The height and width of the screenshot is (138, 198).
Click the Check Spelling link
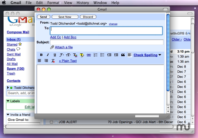click(x=146, y=55)
